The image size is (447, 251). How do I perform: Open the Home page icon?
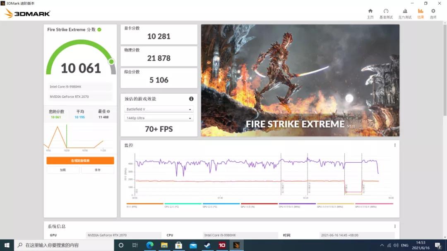click(370, 13)
